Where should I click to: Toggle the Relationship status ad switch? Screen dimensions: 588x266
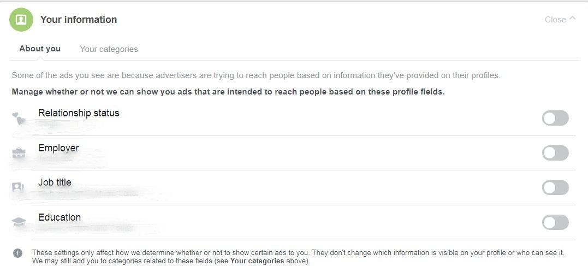555,118
